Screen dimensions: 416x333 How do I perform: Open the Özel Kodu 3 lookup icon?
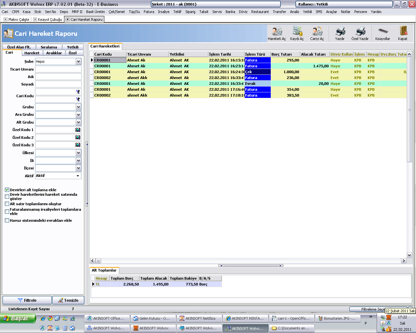pyautogui.click(x=78, y=145)
